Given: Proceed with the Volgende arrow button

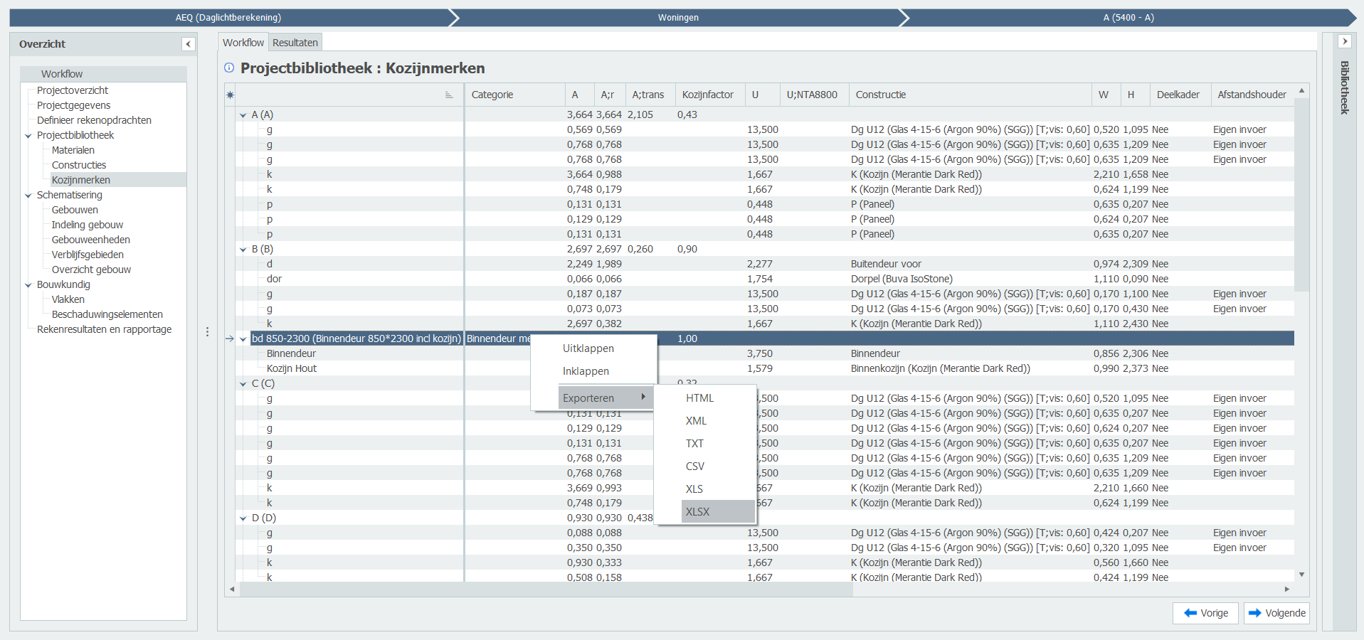Looking at the screenshot, I should click(1276, 613).
